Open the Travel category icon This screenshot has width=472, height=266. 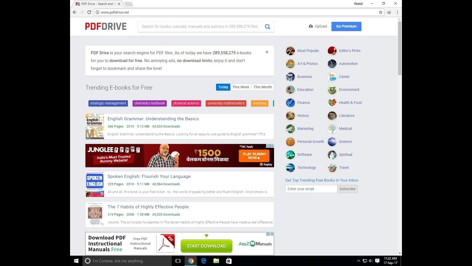tap(332, 168)
